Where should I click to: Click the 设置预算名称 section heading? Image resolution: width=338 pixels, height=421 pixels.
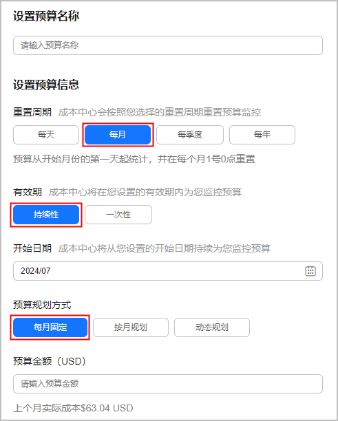(46, 16)
